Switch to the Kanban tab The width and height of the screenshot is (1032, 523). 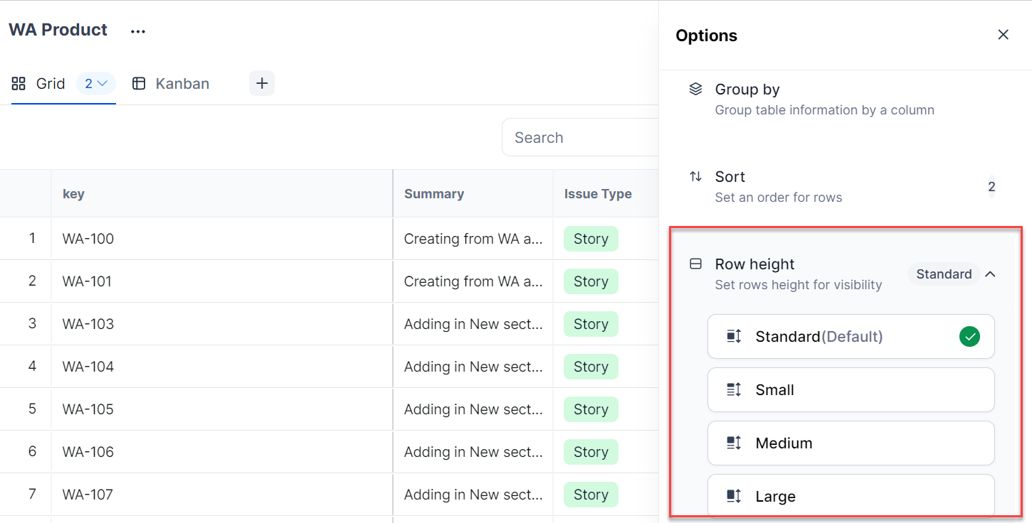181,84
